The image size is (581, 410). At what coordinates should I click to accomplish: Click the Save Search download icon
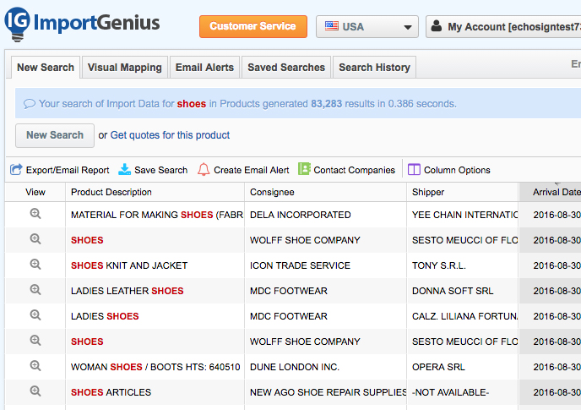pos(124,170)
